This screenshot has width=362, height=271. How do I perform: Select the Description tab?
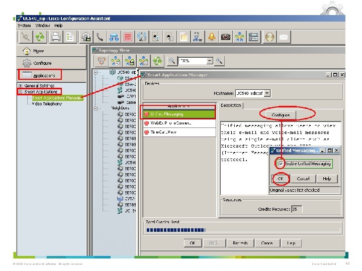[231, 105]
